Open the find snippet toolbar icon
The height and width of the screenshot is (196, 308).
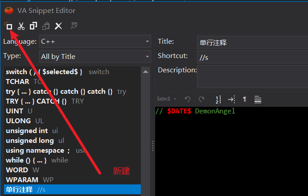(x=74, y=25)
